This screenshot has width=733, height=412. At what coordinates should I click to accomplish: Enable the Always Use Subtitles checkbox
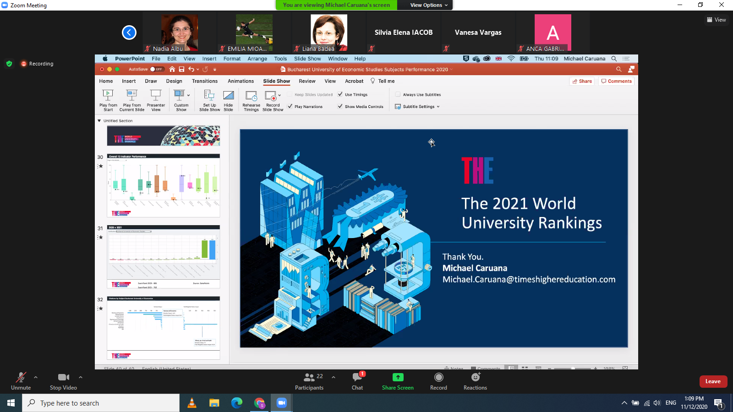click(x=398, y=94)
